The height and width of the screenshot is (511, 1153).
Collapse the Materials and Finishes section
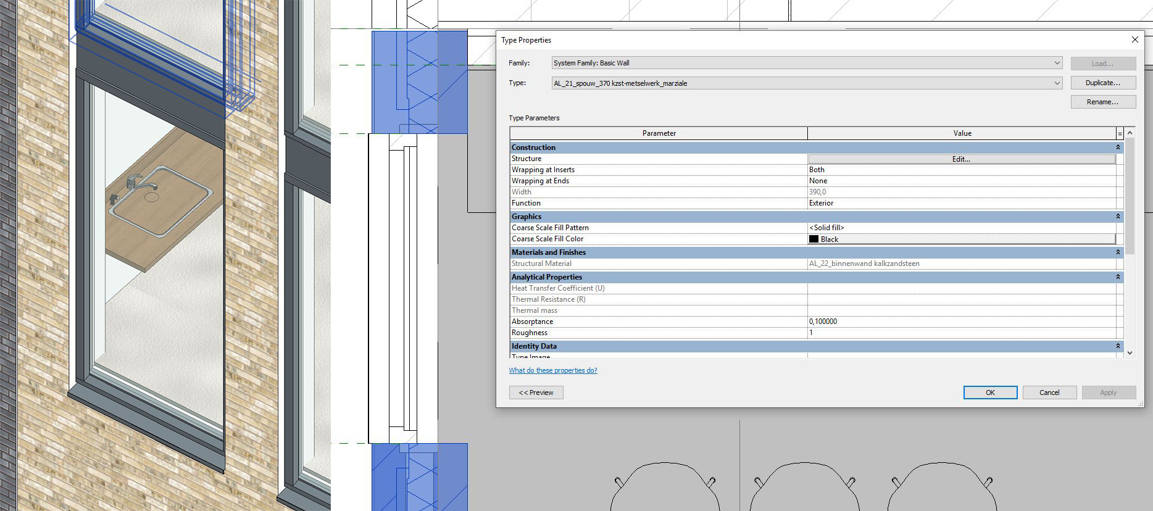tap(1117, 252)
